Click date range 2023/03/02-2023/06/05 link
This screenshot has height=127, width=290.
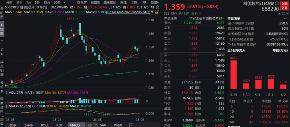click(128, 12)
